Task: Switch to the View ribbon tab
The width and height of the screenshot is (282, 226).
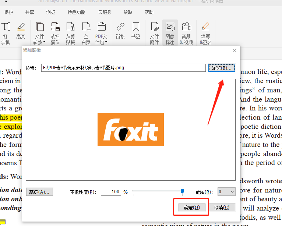Action: (x=50, y=12)
